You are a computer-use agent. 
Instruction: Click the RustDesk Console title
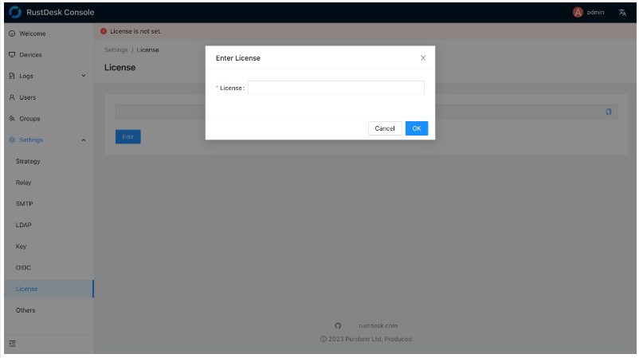61,12
